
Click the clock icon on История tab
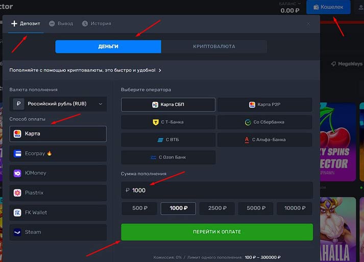(85, 23)
